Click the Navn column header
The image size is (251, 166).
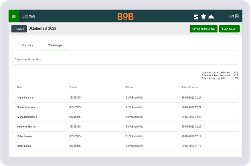pyautogui.click(x=20, y=87)
